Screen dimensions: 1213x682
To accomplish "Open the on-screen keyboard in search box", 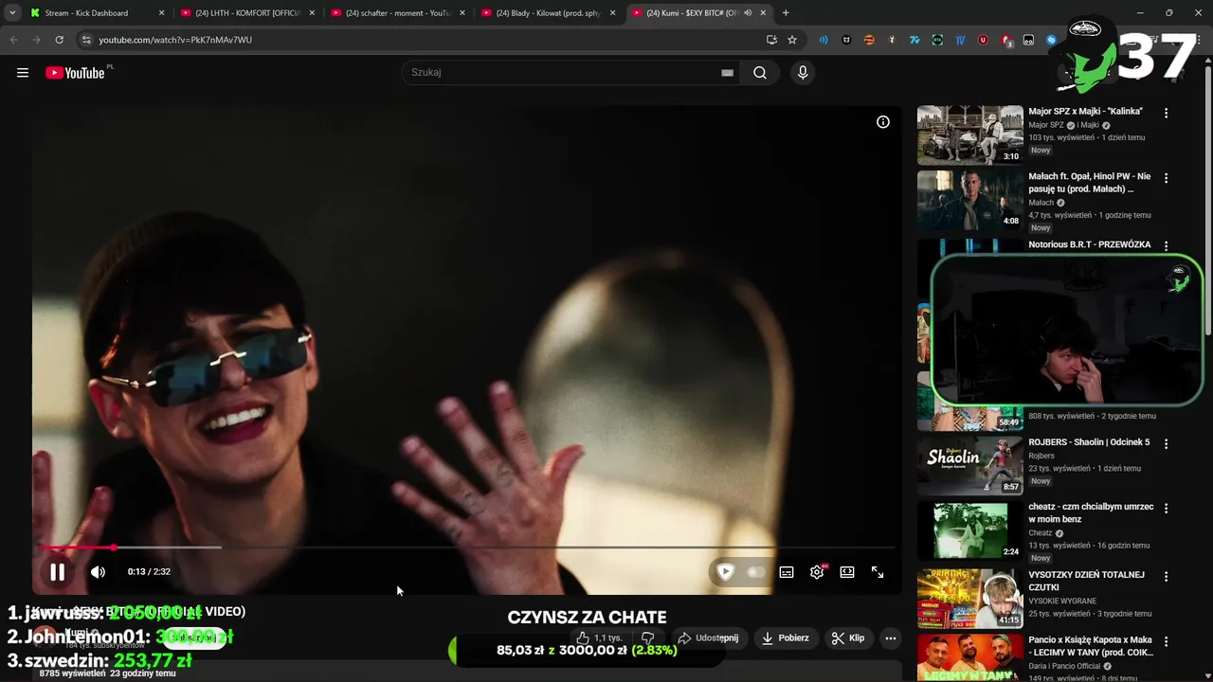I will coord(727,73).
